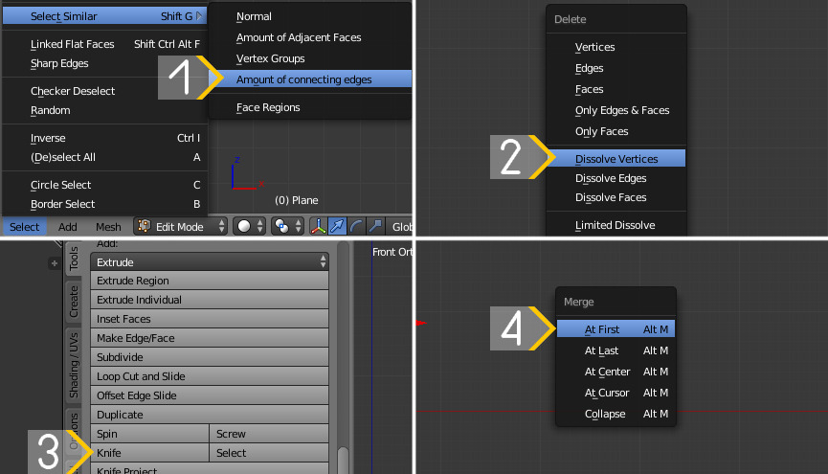Click the Edit Mode cube icon
Image resolution: width=828 pixels, height=474 pixels.
coord(145,226)
